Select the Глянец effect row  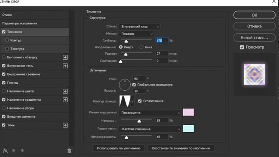34,83
